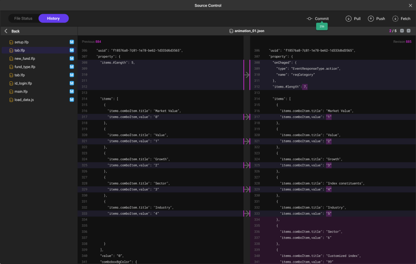
Task: Click the Commit icon in the toolbar
Action: pos(310,19)
